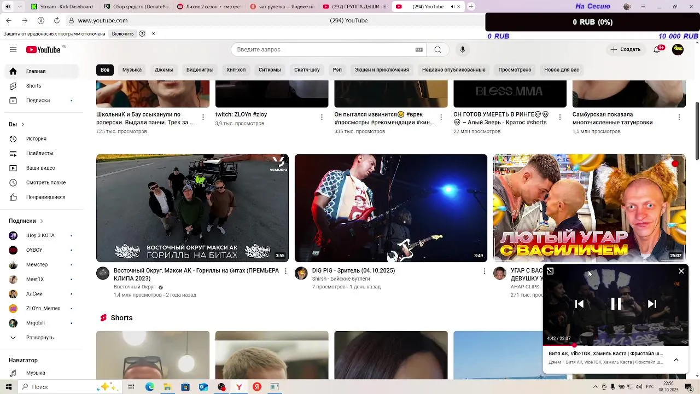The width and height of the screenshot is (700, 394).
Task: Close the miniplayer
Action: coord(681,271)
